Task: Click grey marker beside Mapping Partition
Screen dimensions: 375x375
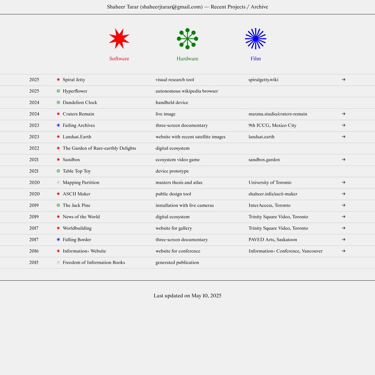Action: [58, 183]
